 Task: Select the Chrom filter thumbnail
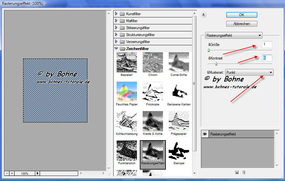point(153,62)
